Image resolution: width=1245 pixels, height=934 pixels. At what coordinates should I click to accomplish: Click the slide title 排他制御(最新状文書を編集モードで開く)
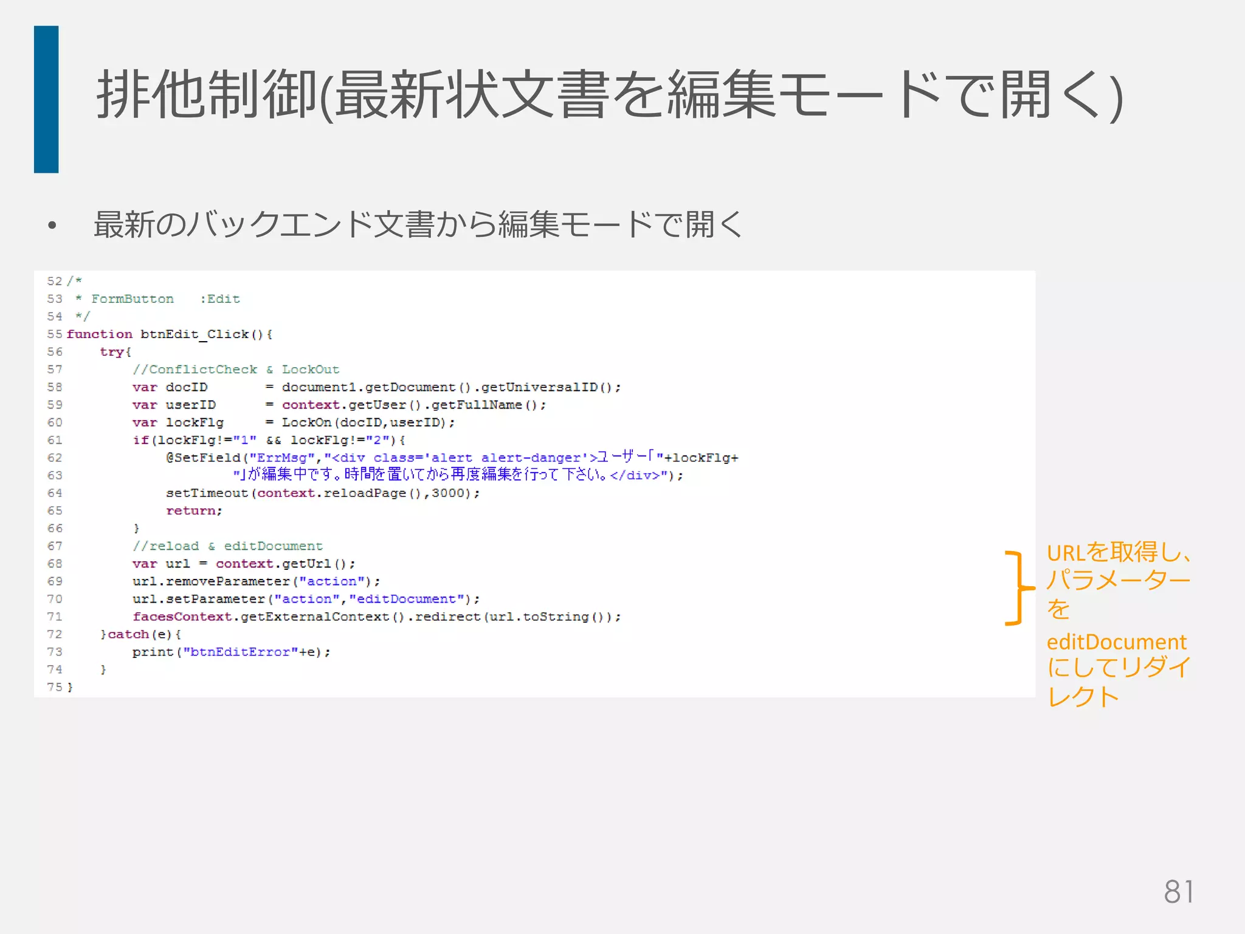click(x=610, y=94)
